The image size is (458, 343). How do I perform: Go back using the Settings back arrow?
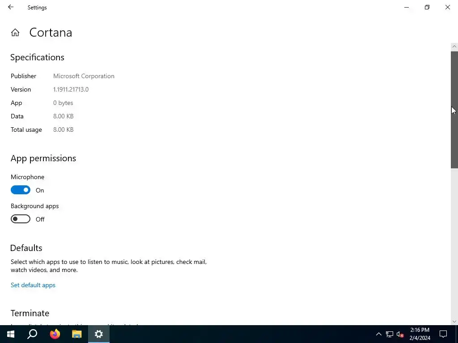tap(11, 7)
